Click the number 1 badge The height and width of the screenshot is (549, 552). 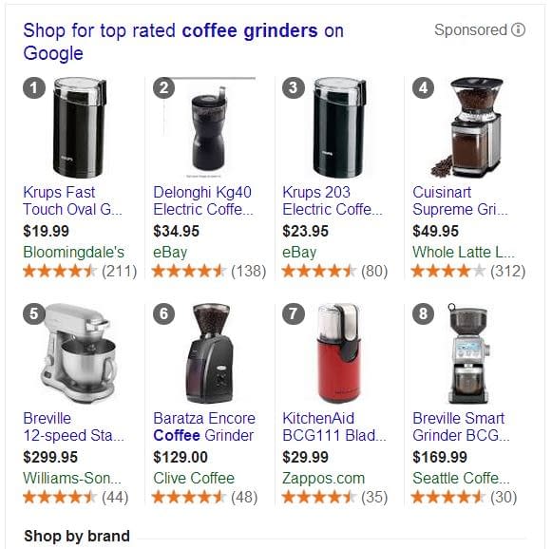point(34,87)
